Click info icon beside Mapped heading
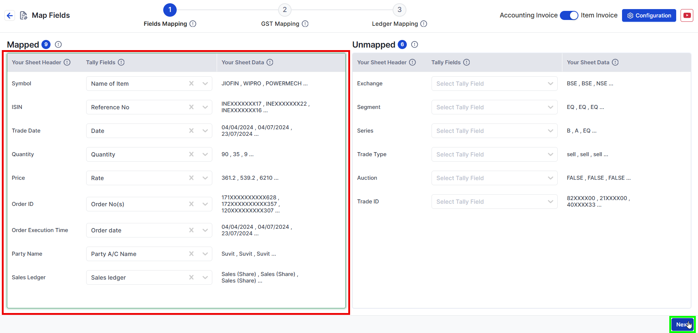This screenshot has width=698, height=333. point(58,44)
